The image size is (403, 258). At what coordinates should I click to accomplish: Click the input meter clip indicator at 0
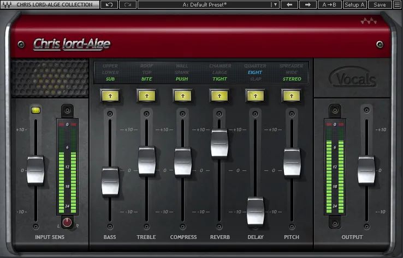(x=67, y=125)
